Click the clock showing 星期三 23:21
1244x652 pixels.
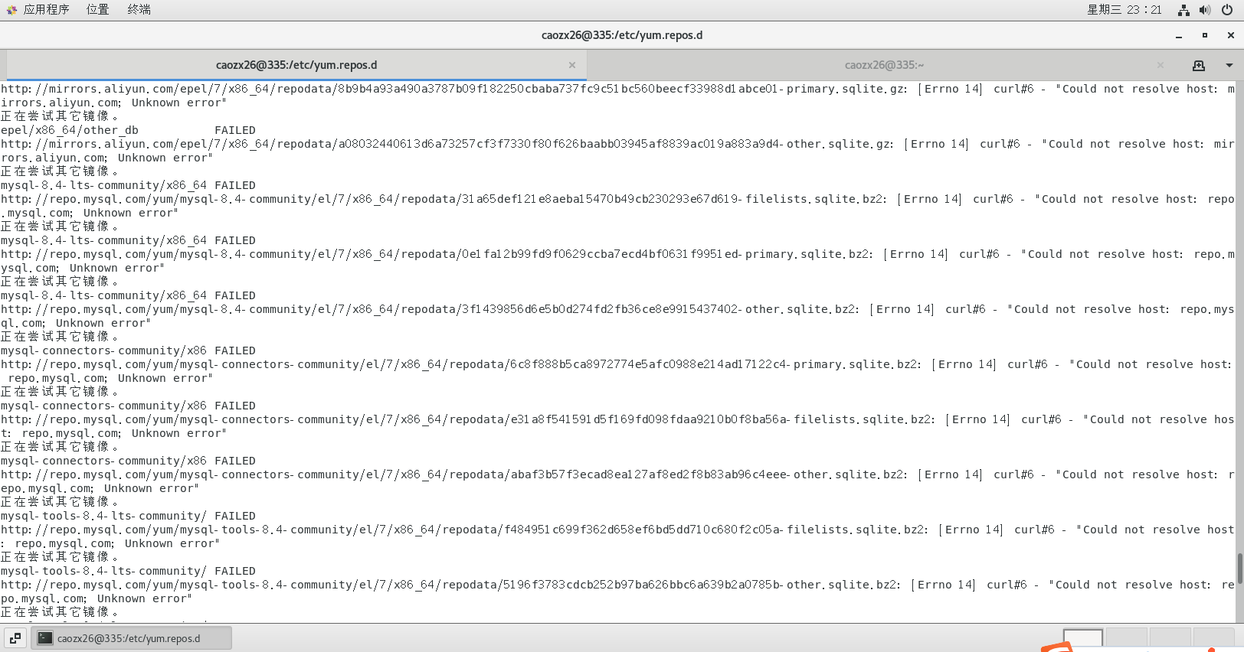1124,10
